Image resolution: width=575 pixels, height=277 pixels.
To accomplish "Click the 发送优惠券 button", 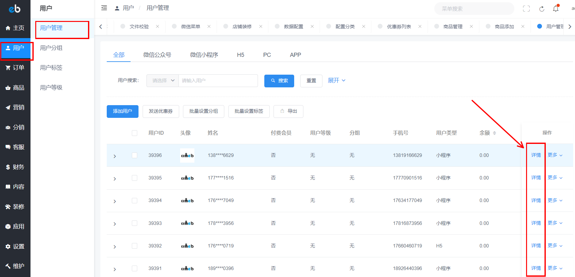I will (161, 111).
